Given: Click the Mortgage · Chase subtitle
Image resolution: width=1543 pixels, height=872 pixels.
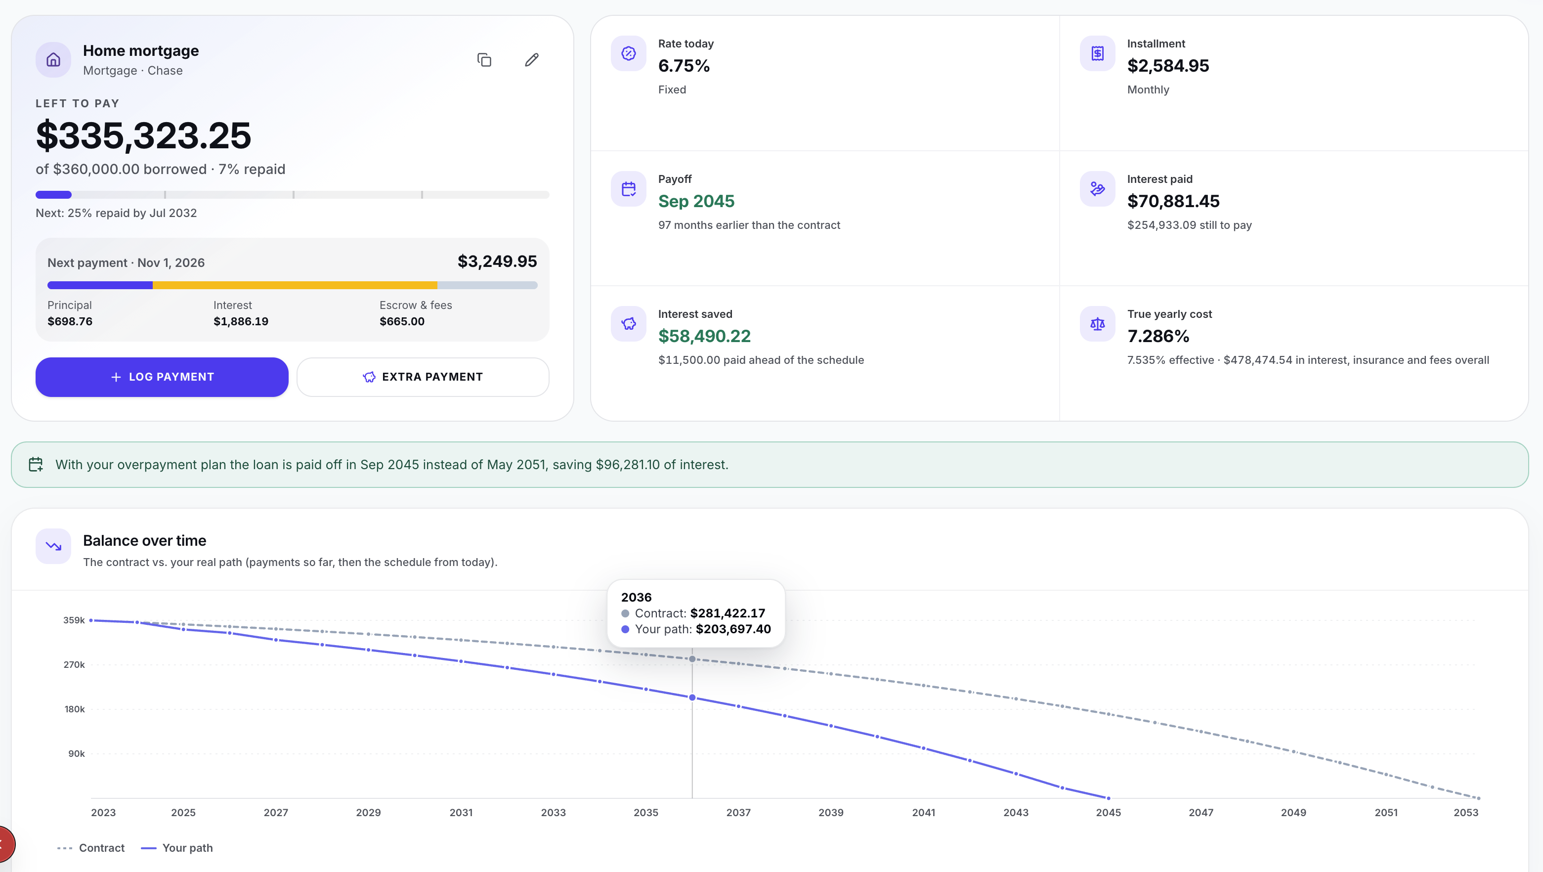Looking at the screenshot, I should tap(133, 71).
